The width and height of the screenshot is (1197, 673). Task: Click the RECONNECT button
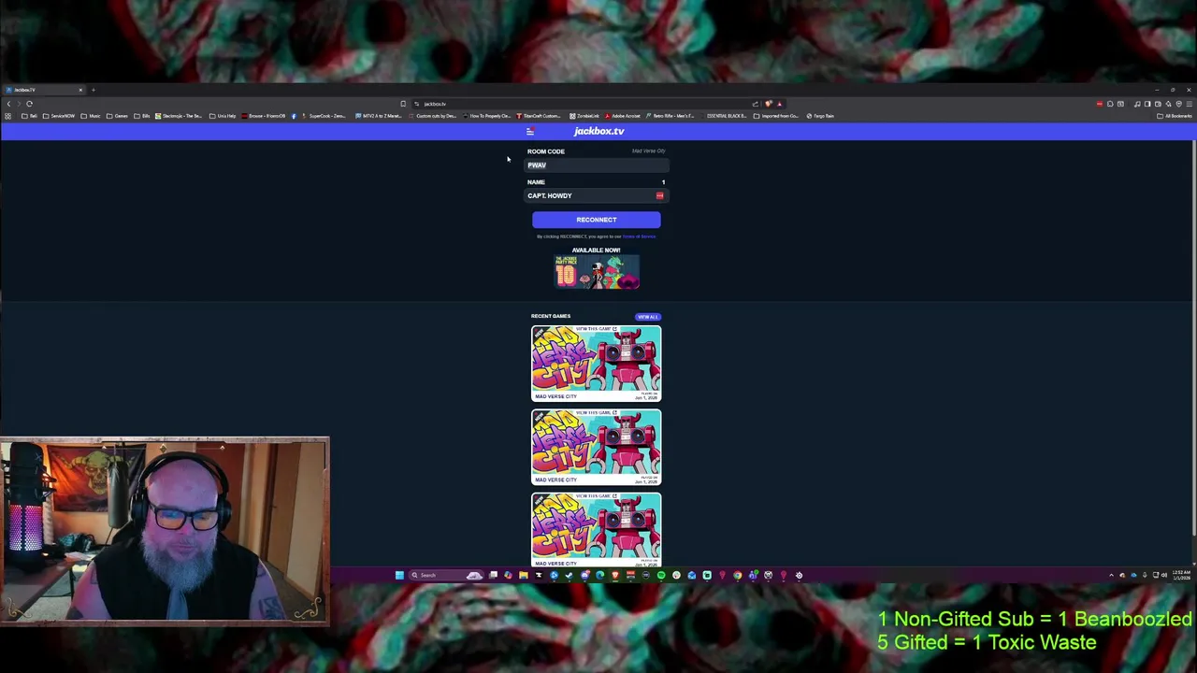pos(596,220)
